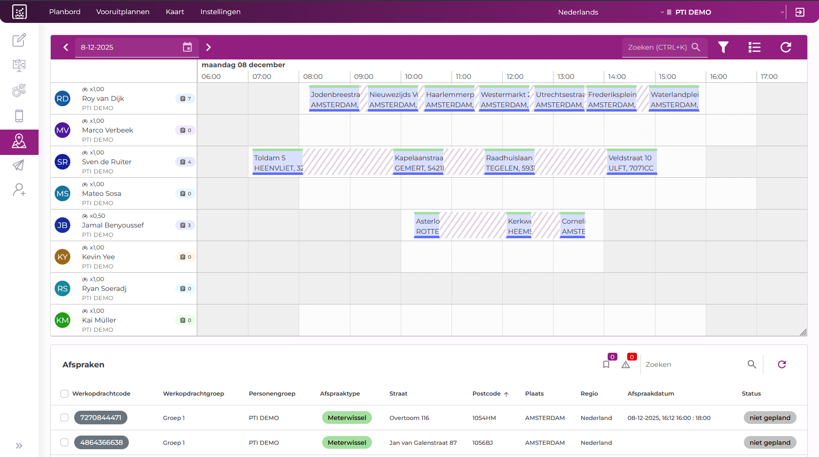Click the Afspraakdatum column header

click(x=651, y=394)
